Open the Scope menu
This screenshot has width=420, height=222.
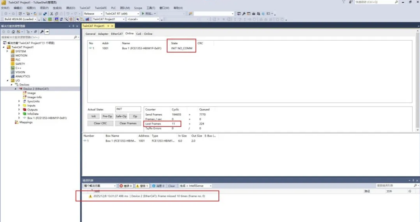click(x=138, y=8)
